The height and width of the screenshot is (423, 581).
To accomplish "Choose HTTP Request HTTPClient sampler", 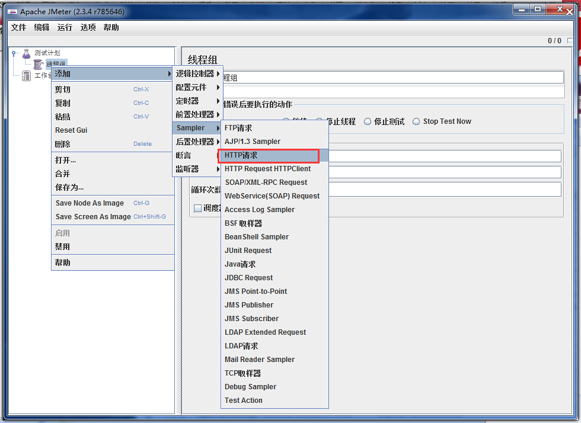I will [274, 169].
